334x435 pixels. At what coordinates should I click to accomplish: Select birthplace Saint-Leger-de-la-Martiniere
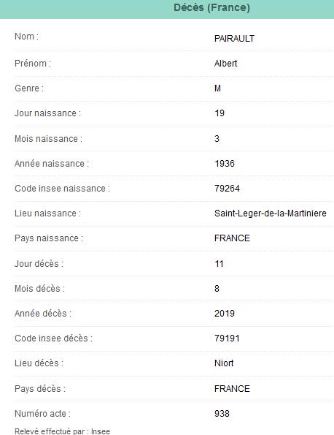point(271,213)
